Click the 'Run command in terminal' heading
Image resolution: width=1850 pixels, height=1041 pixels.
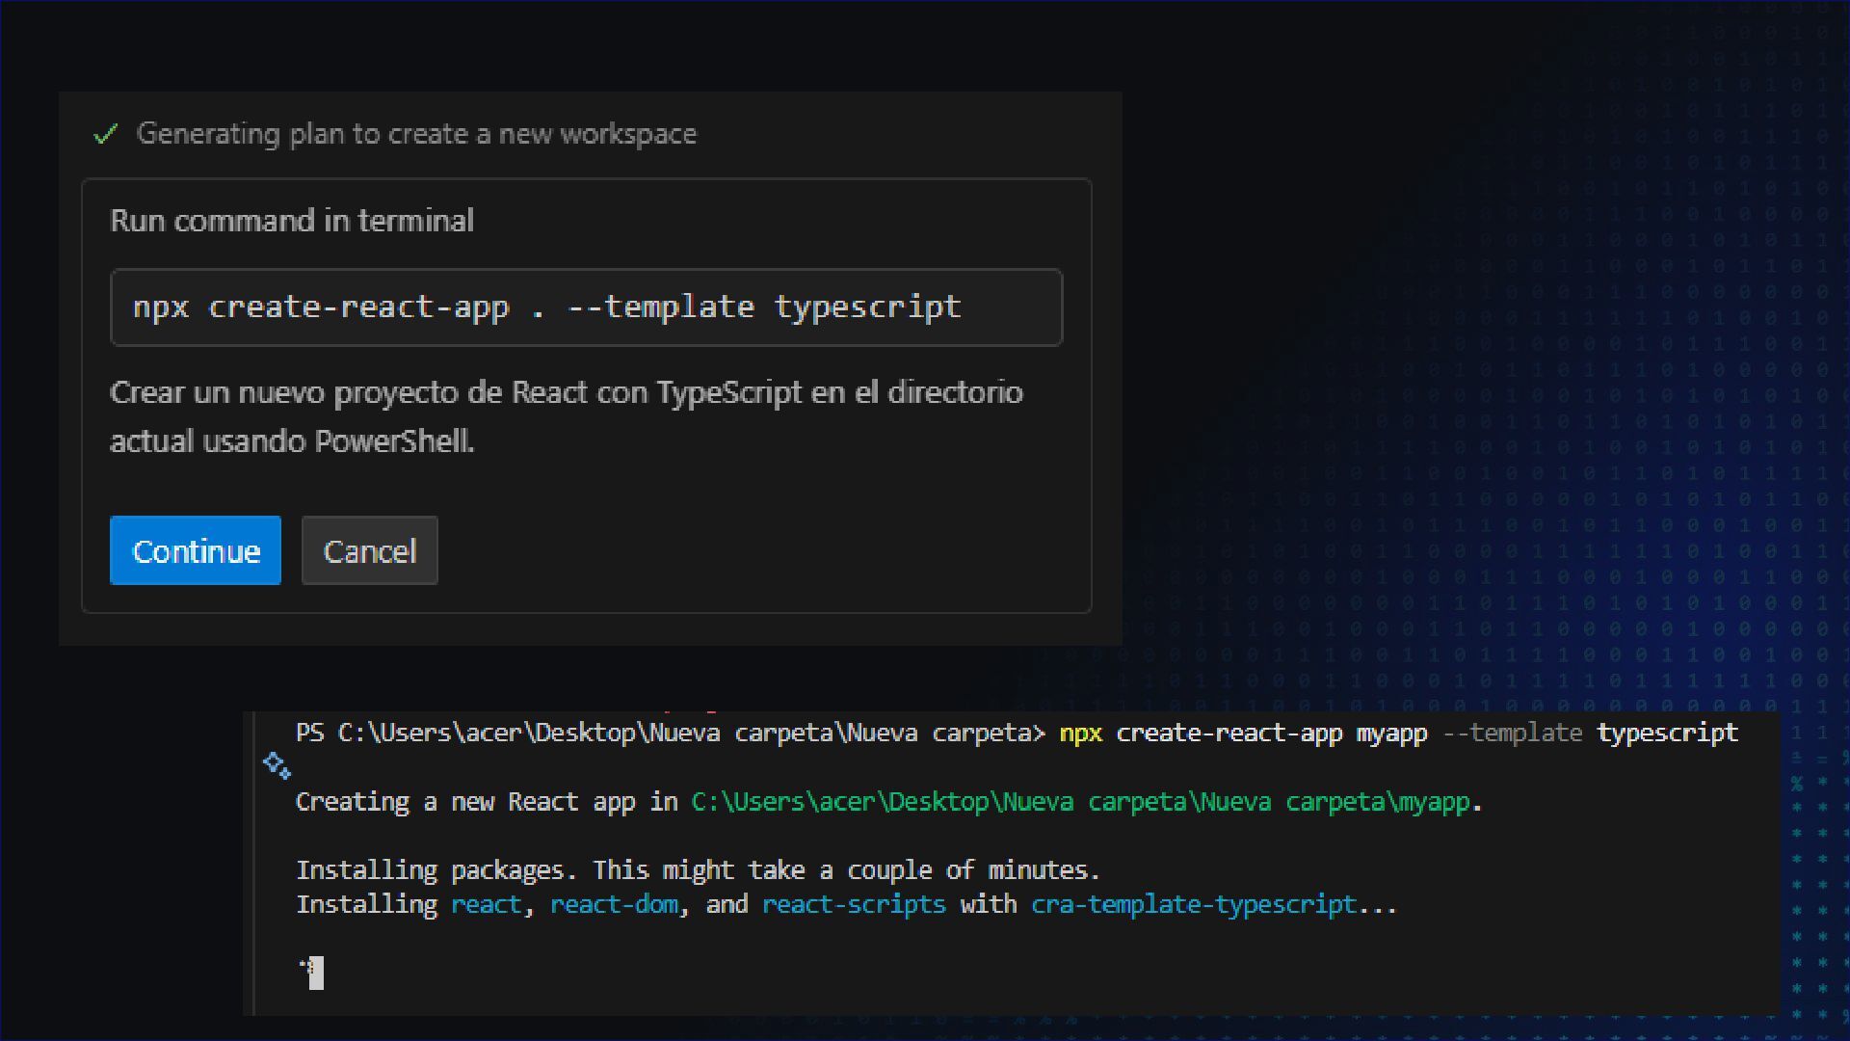click(292, 221)
